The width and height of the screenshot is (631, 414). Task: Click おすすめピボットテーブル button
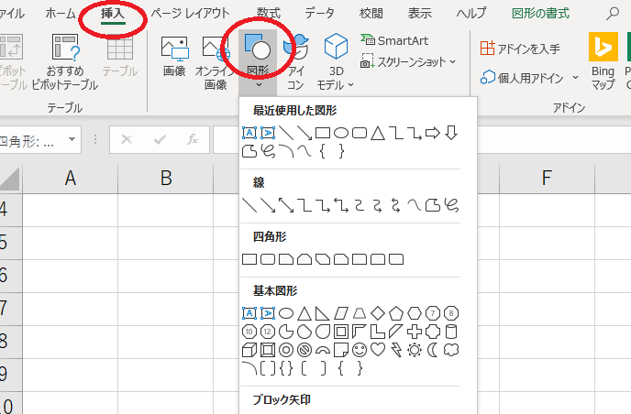coord(65,62)
